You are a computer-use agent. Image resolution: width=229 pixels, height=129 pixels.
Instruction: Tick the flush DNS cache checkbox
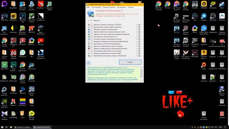click(92, 32)
